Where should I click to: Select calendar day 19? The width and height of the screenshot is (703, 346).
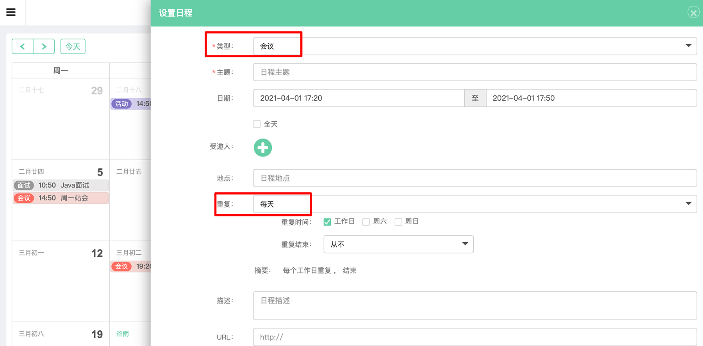[97, 334]
